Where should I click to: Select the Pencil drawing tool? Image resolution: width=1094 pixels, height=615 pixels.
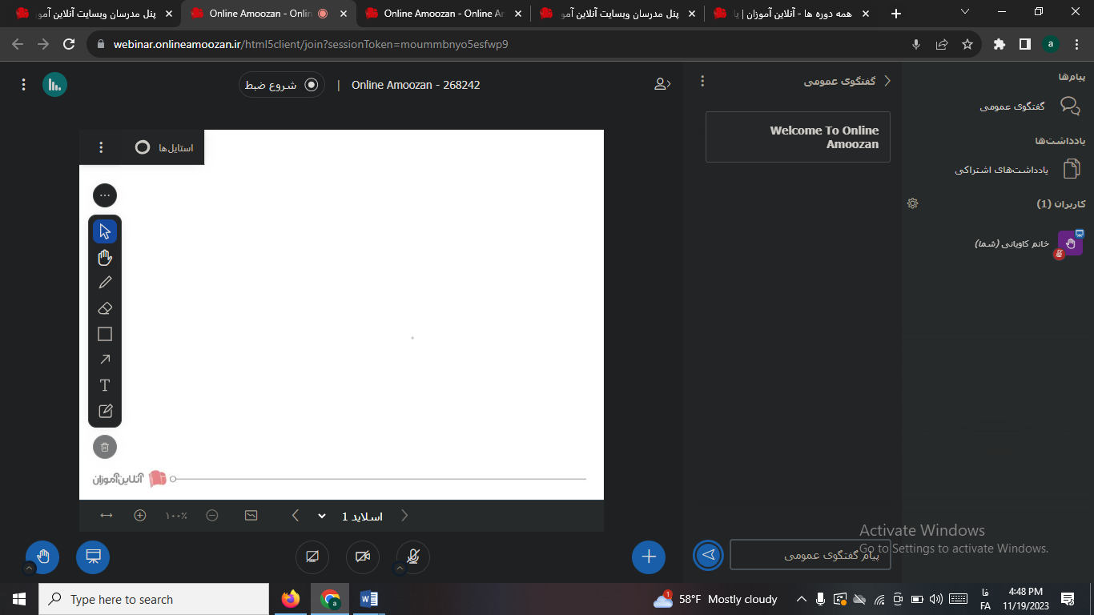[105, 283]
